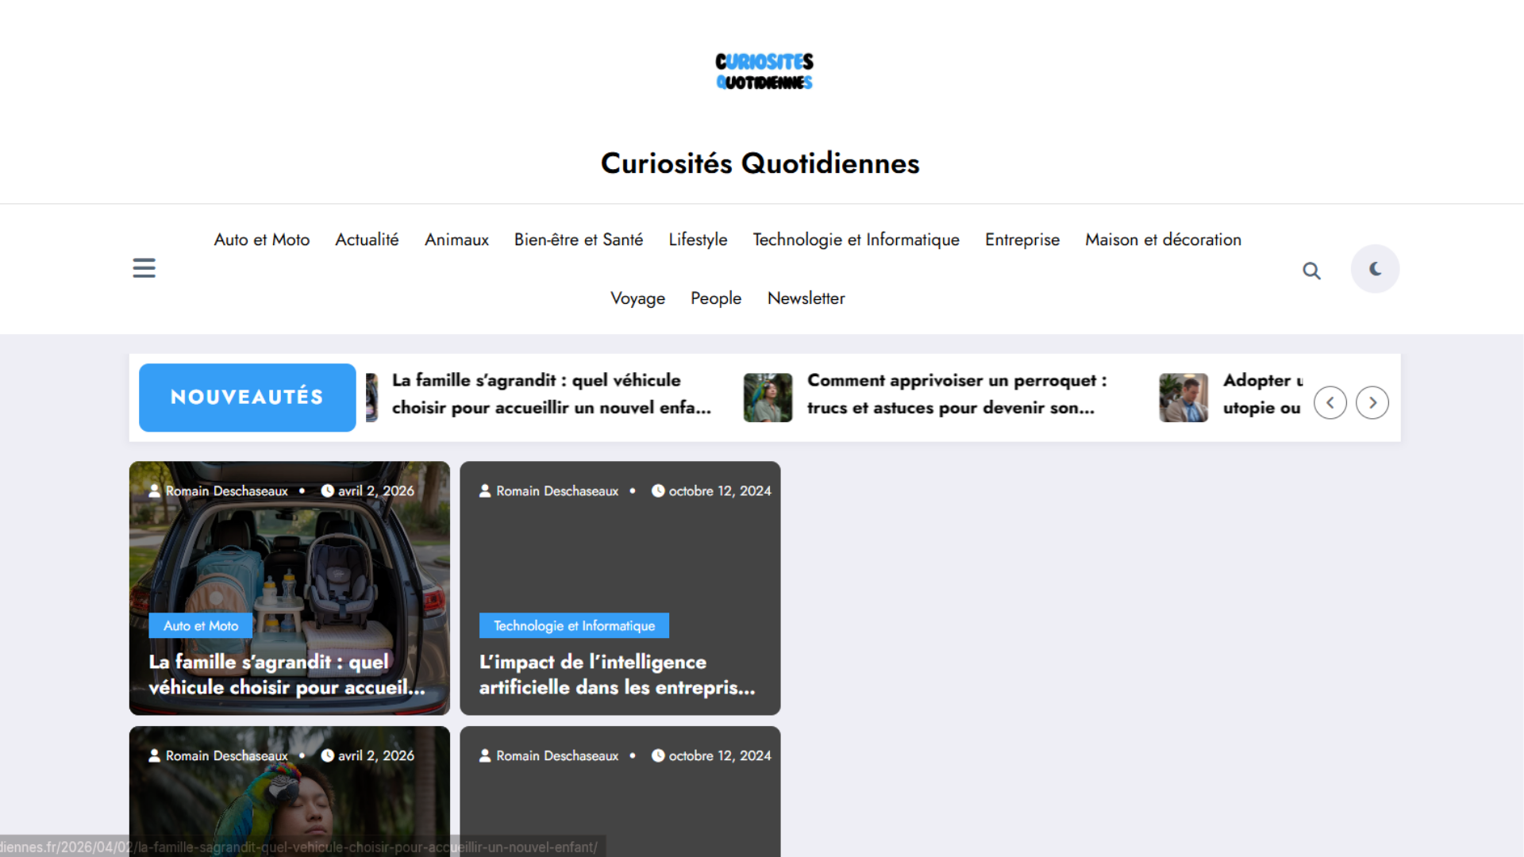Open card headline La famille s'agrandit
Image resolution: width=1524 pixels, height=857 pixels.
tap(287, 674)
